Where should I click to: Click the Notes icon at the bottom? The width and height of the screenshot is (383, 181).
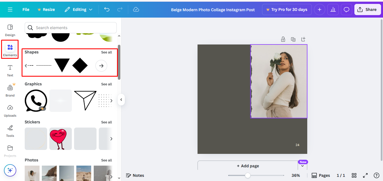pyautogui.click(x=135, y=175)
